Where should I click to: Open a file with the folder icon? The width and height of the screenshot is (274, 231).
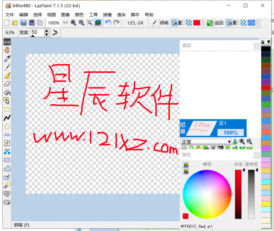tap(15, 23)
